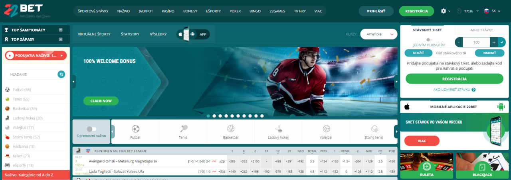Click the search magnifier icon in sidebar
511x180 pixels.
[61, 74]
